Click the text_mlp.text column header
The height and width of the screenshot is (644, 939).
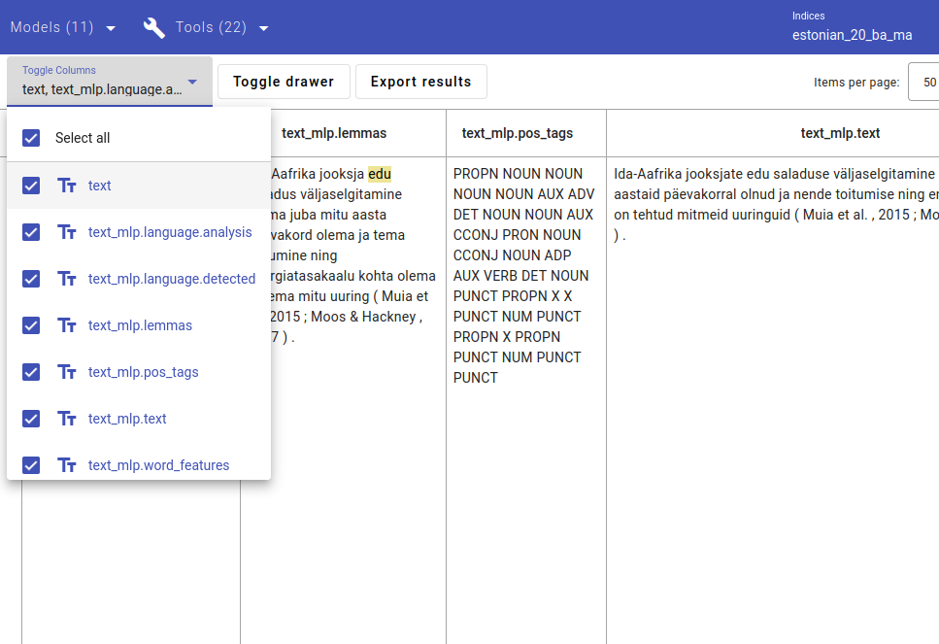(840, 133)
